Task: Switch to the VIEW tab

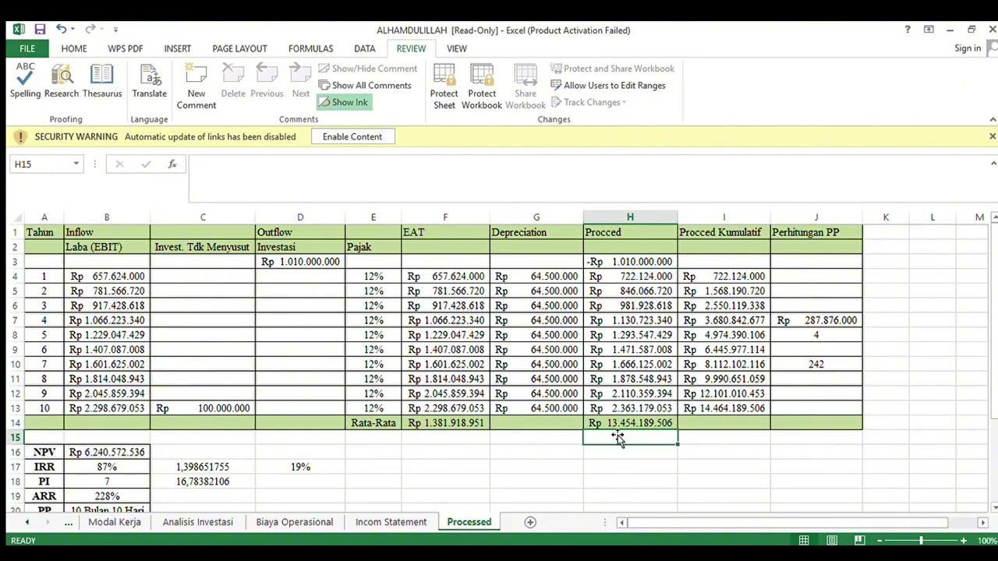Action: pyautogui.click(x=456, y=48)
